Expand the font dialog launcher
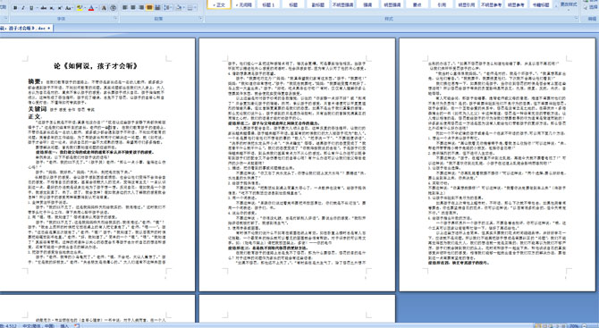This screenshot has height=328, width=599. pos(115,19)
